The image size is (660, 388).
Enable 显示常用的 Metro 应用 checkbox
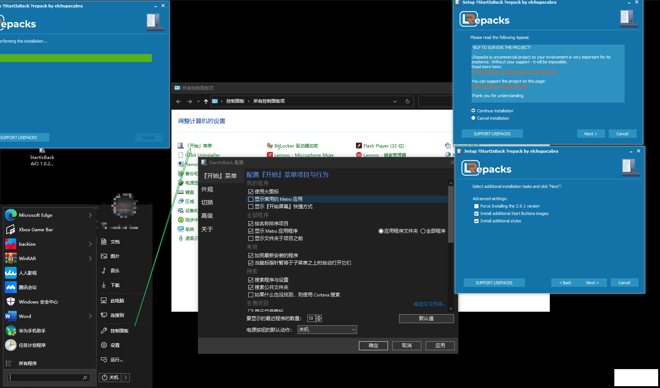pos(251,199)
